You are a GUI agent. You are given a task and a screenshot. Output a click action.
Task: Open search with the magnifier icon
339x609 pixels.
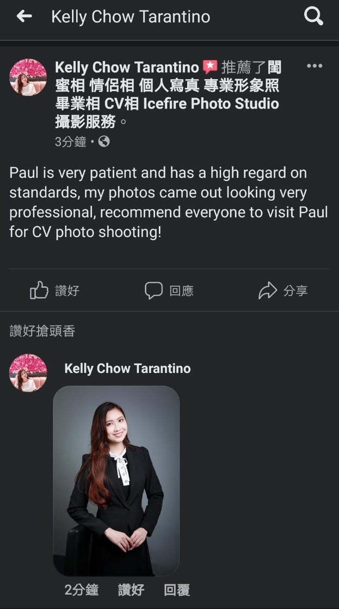[x=313, y=17]
